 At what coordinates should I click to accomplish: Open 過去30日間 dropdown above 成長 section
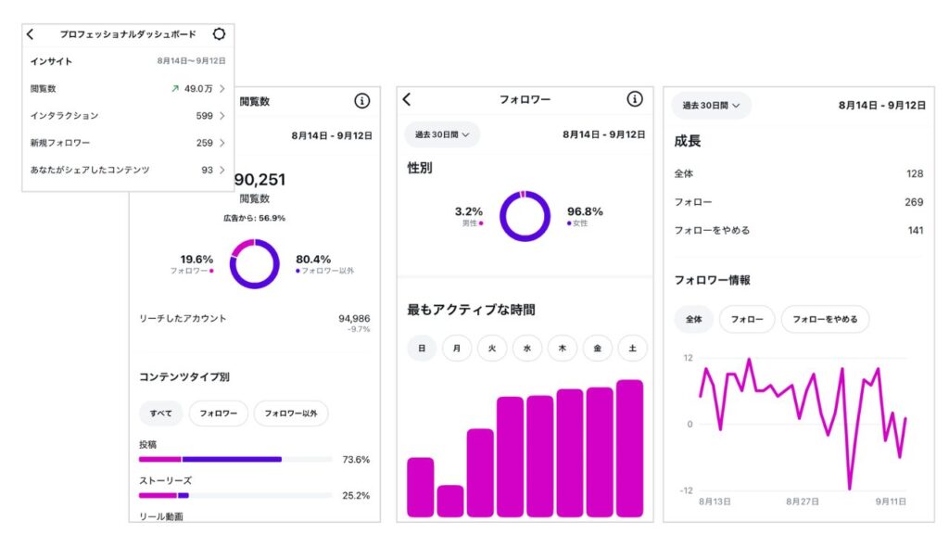pyautogui.click(x=711, y=106)
